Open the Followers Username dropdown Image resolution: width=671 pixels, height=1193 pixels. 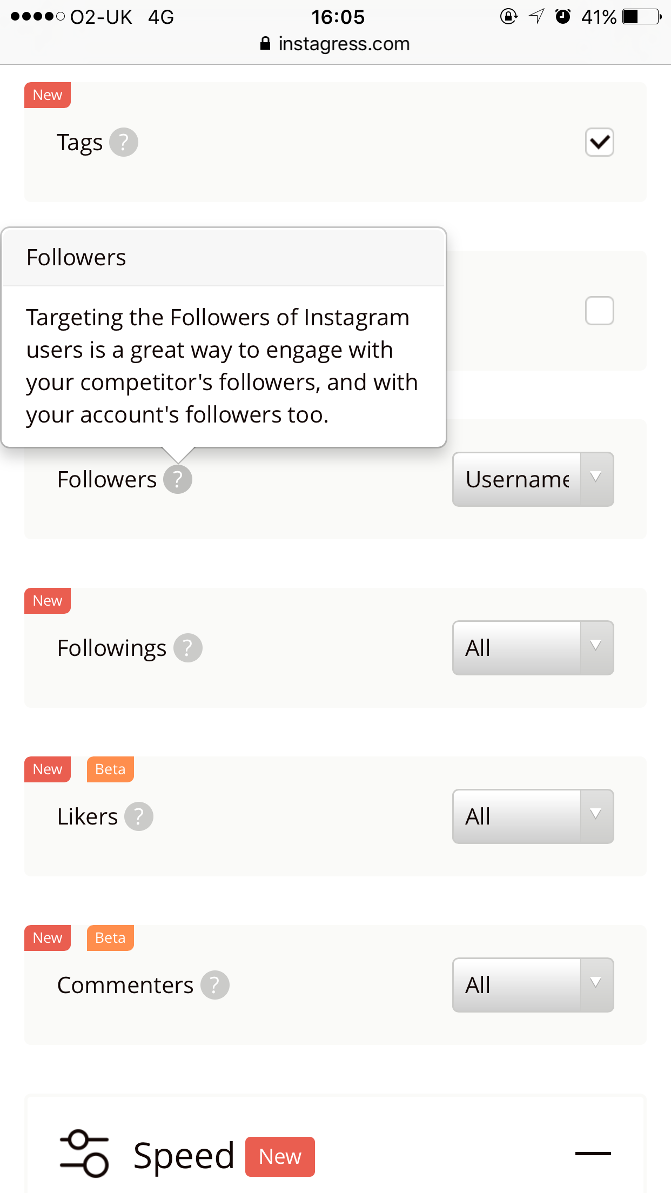tap(533, 479)
